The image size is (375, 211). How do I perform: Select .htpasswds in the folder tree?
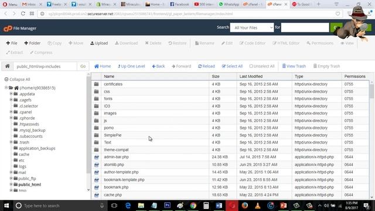(x=29, y=124)
